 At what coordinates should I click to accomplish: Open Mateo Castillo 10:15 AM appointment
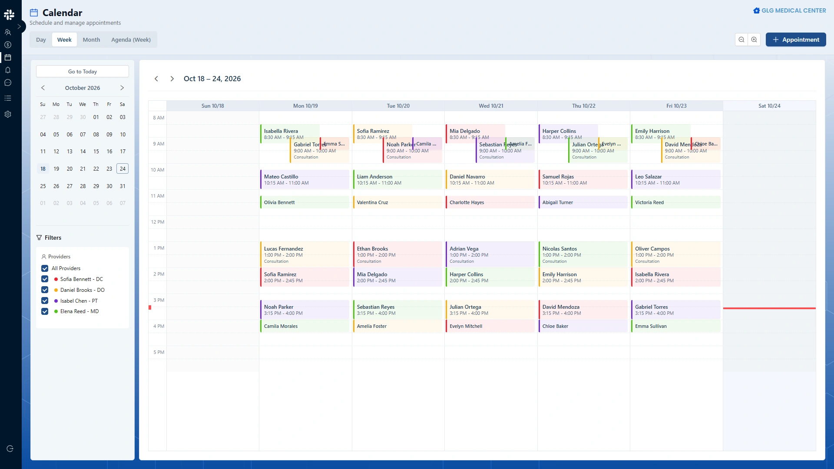point(304,179)
